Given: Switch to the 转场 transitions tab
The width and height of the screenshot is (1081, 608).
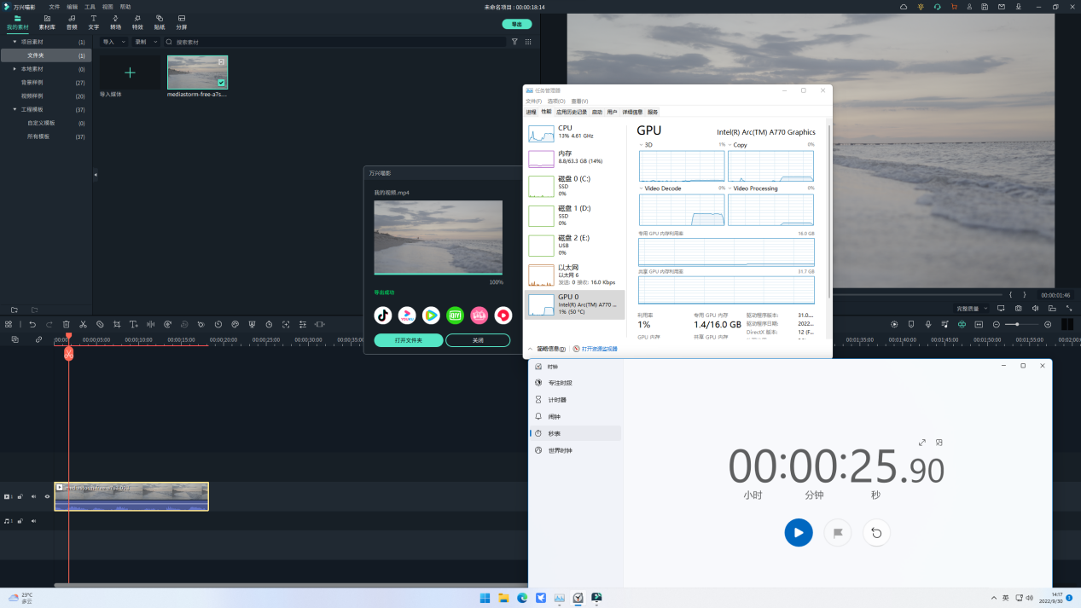Looking at the screenshot, I should pyautogui.click(x=115, y=22).
